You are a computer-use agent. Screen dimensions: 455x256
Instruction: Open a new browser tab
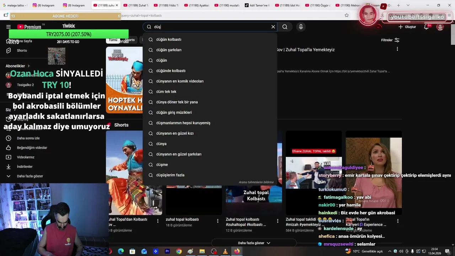tap(398, 5)
